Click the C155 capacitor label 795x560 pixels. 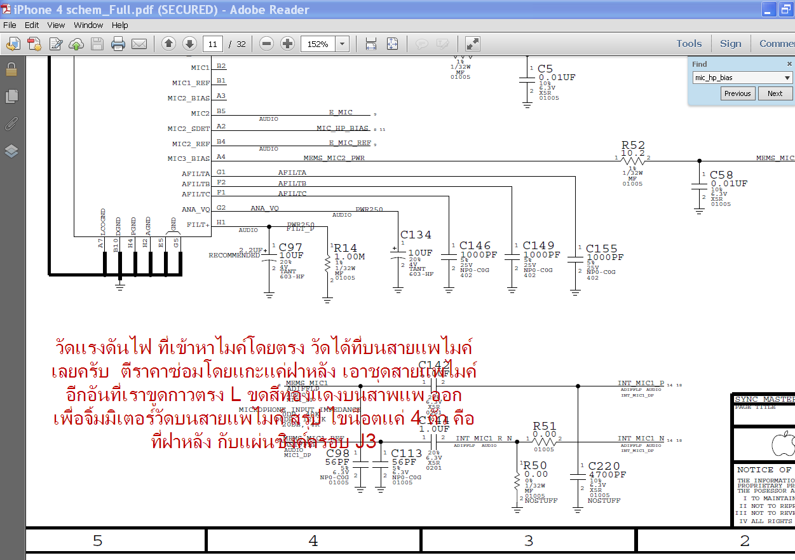click(x=602, y=249)
